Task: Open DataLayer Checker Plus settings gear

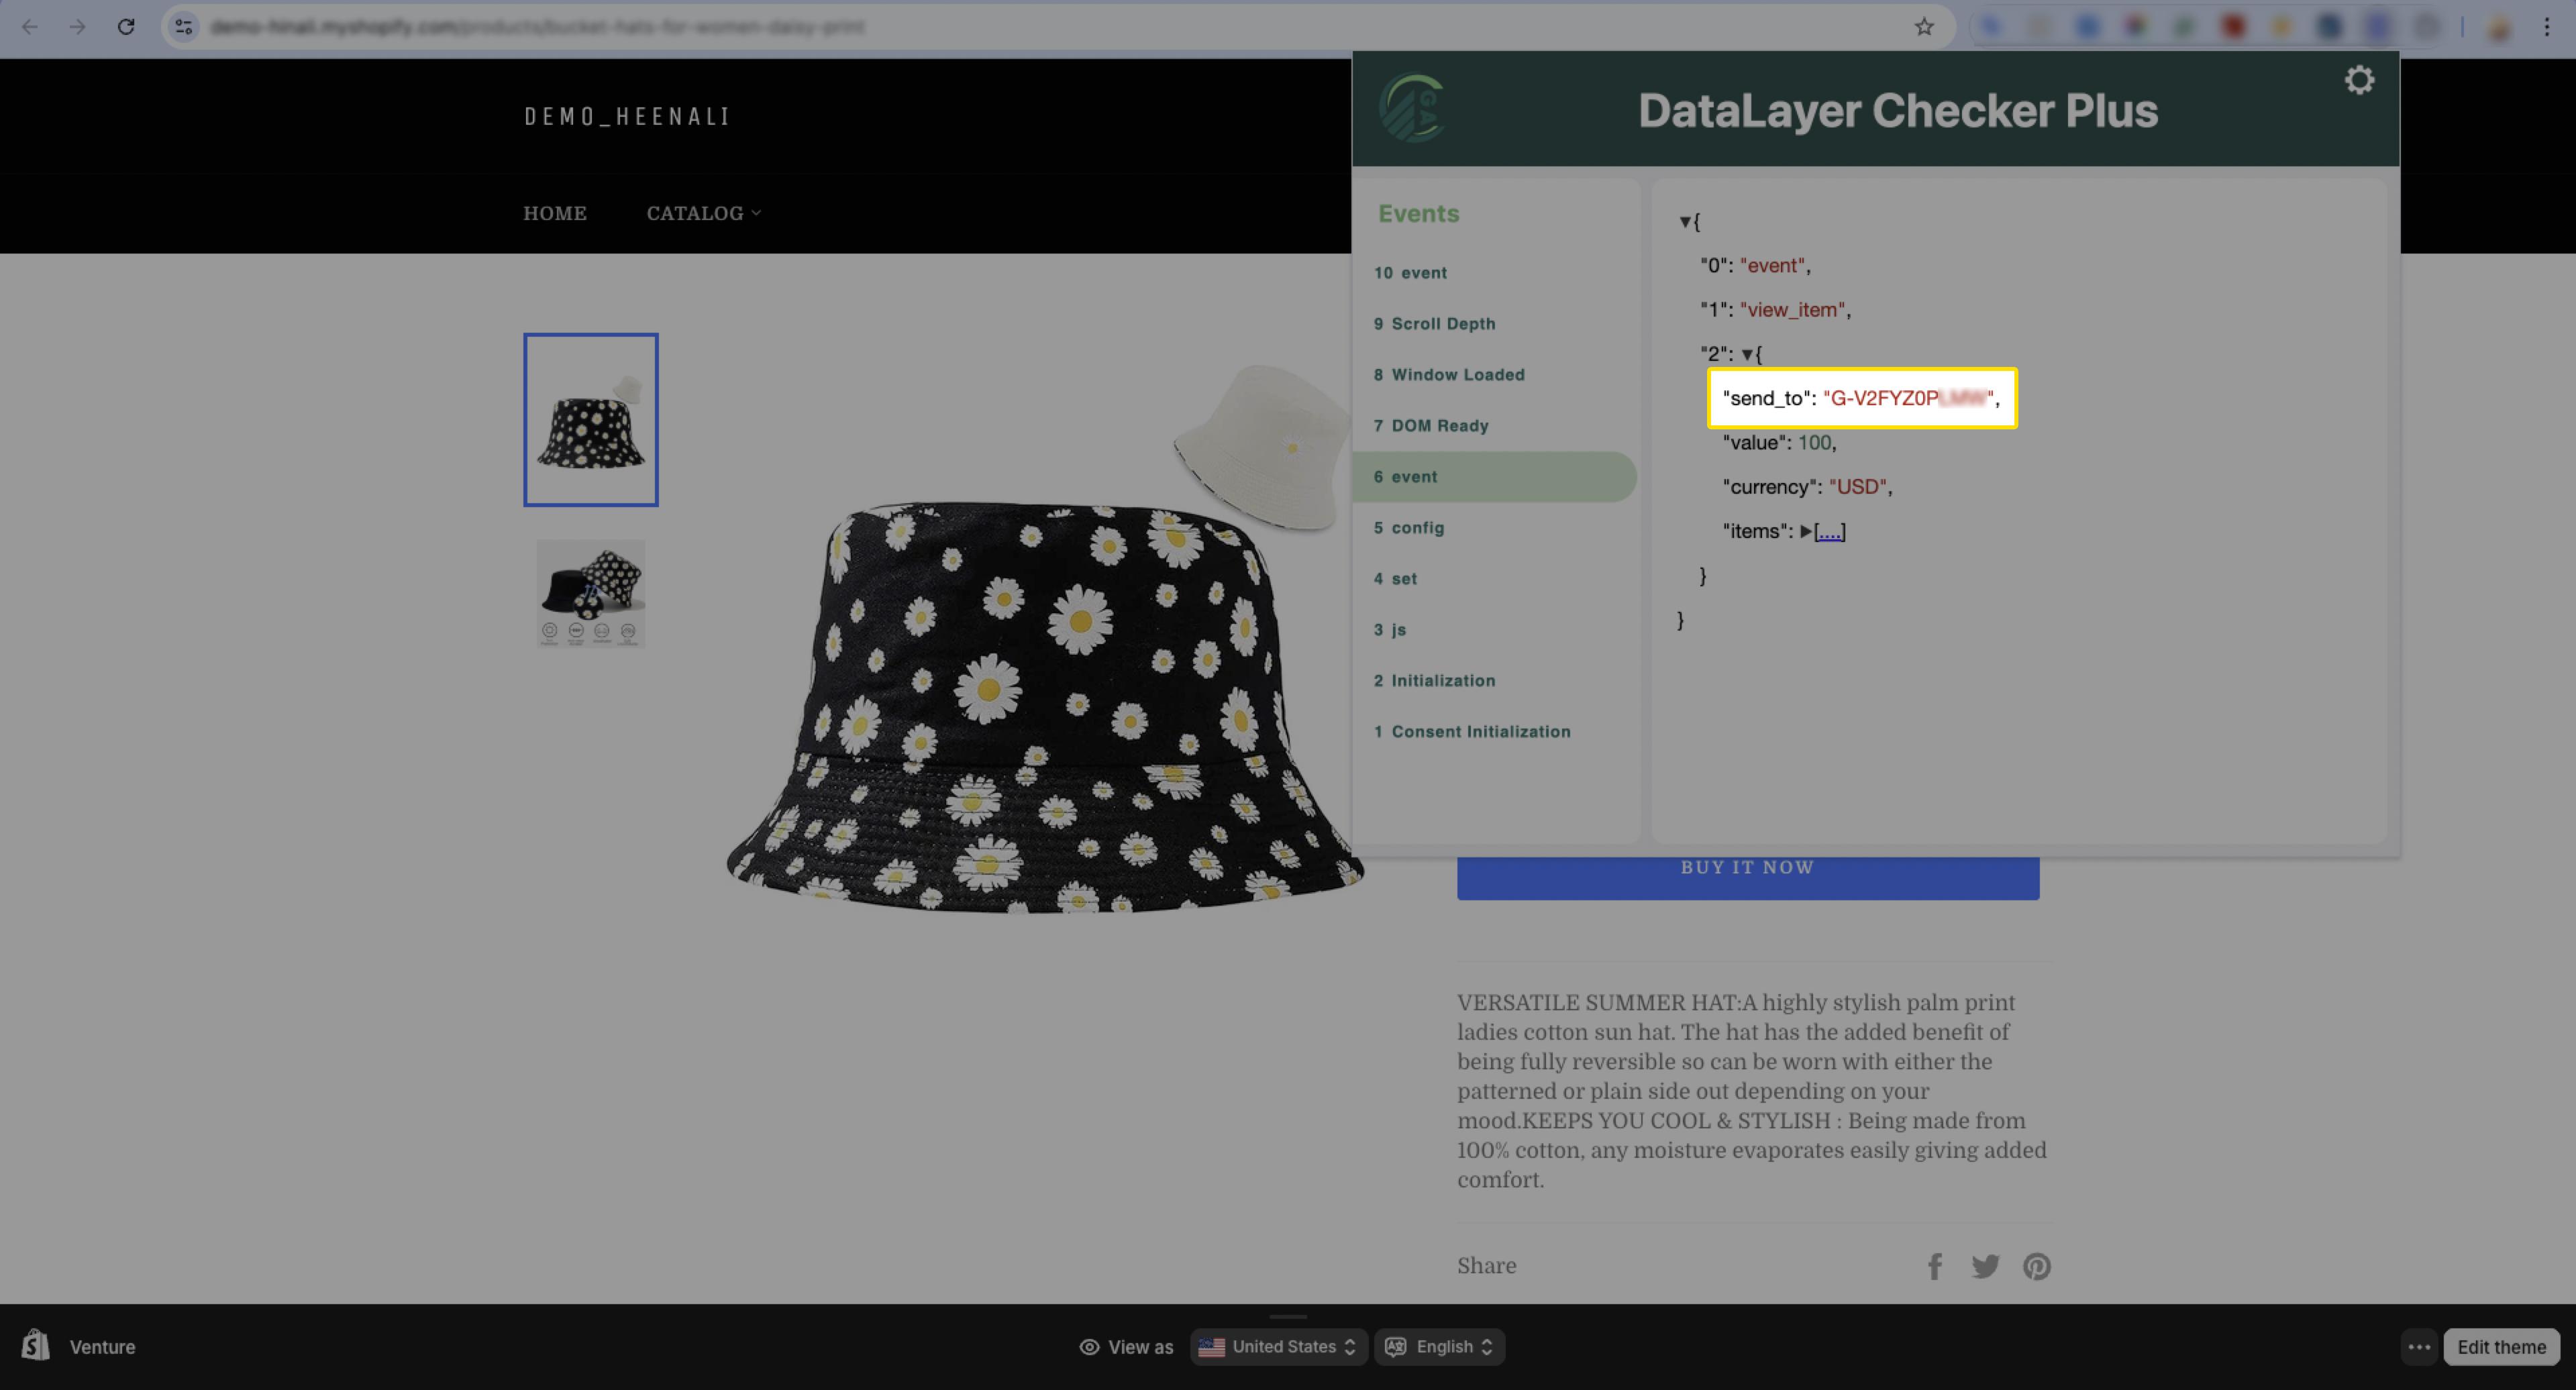Action: (2359, 80)
